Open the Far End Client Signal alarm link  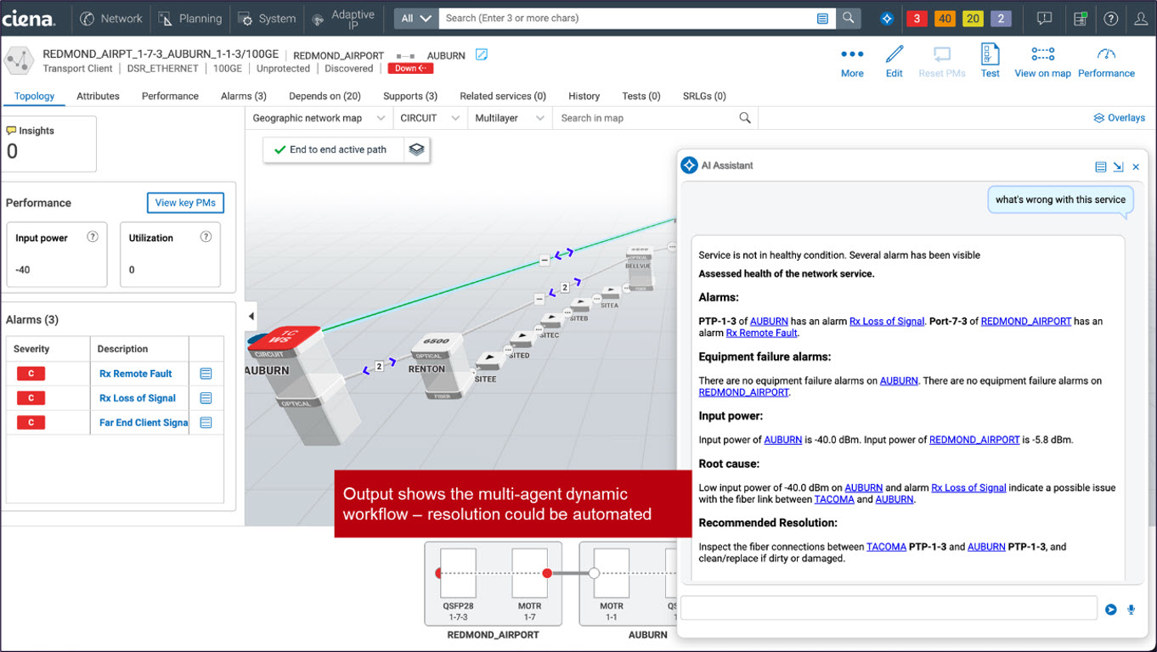[144, 423]
